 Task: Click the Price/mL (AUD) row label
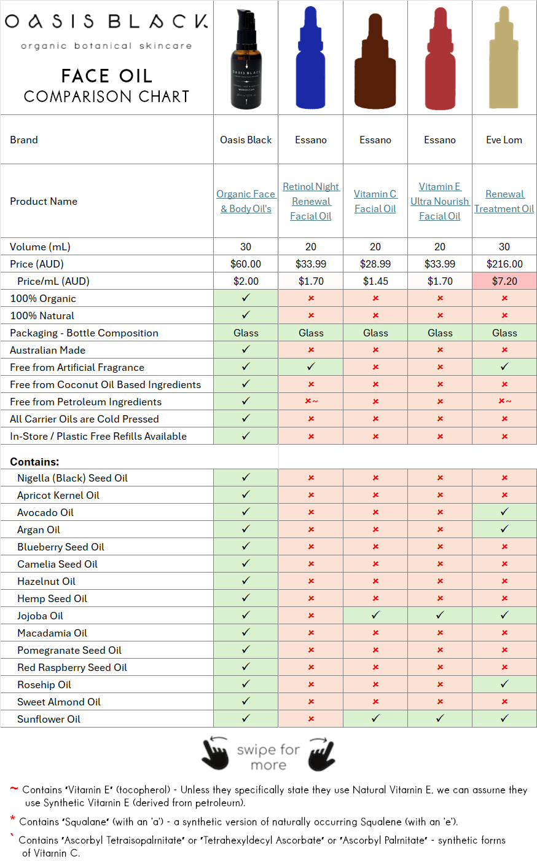click(53, 281)
